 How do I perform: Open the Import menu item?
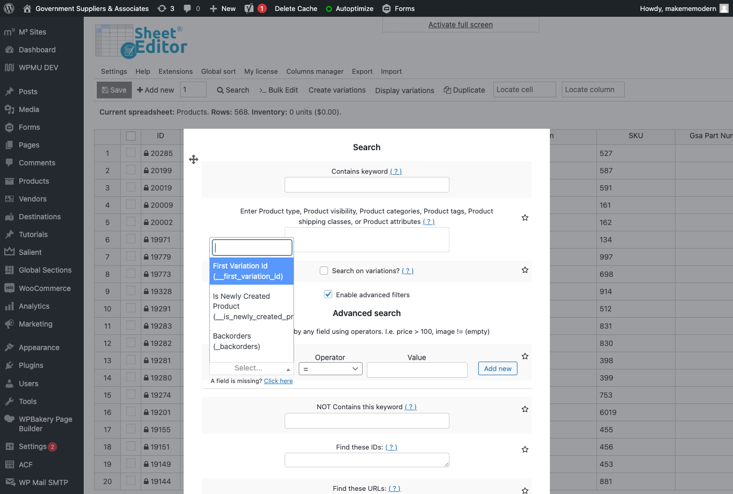coord(391,72)
